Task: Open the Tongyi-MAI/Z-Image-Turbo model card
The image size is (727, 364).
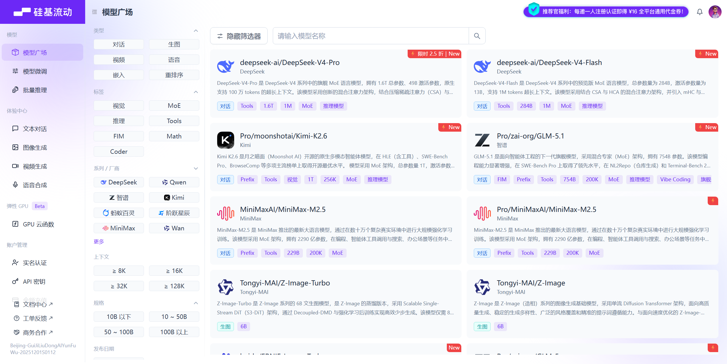Action: [336, 304]
